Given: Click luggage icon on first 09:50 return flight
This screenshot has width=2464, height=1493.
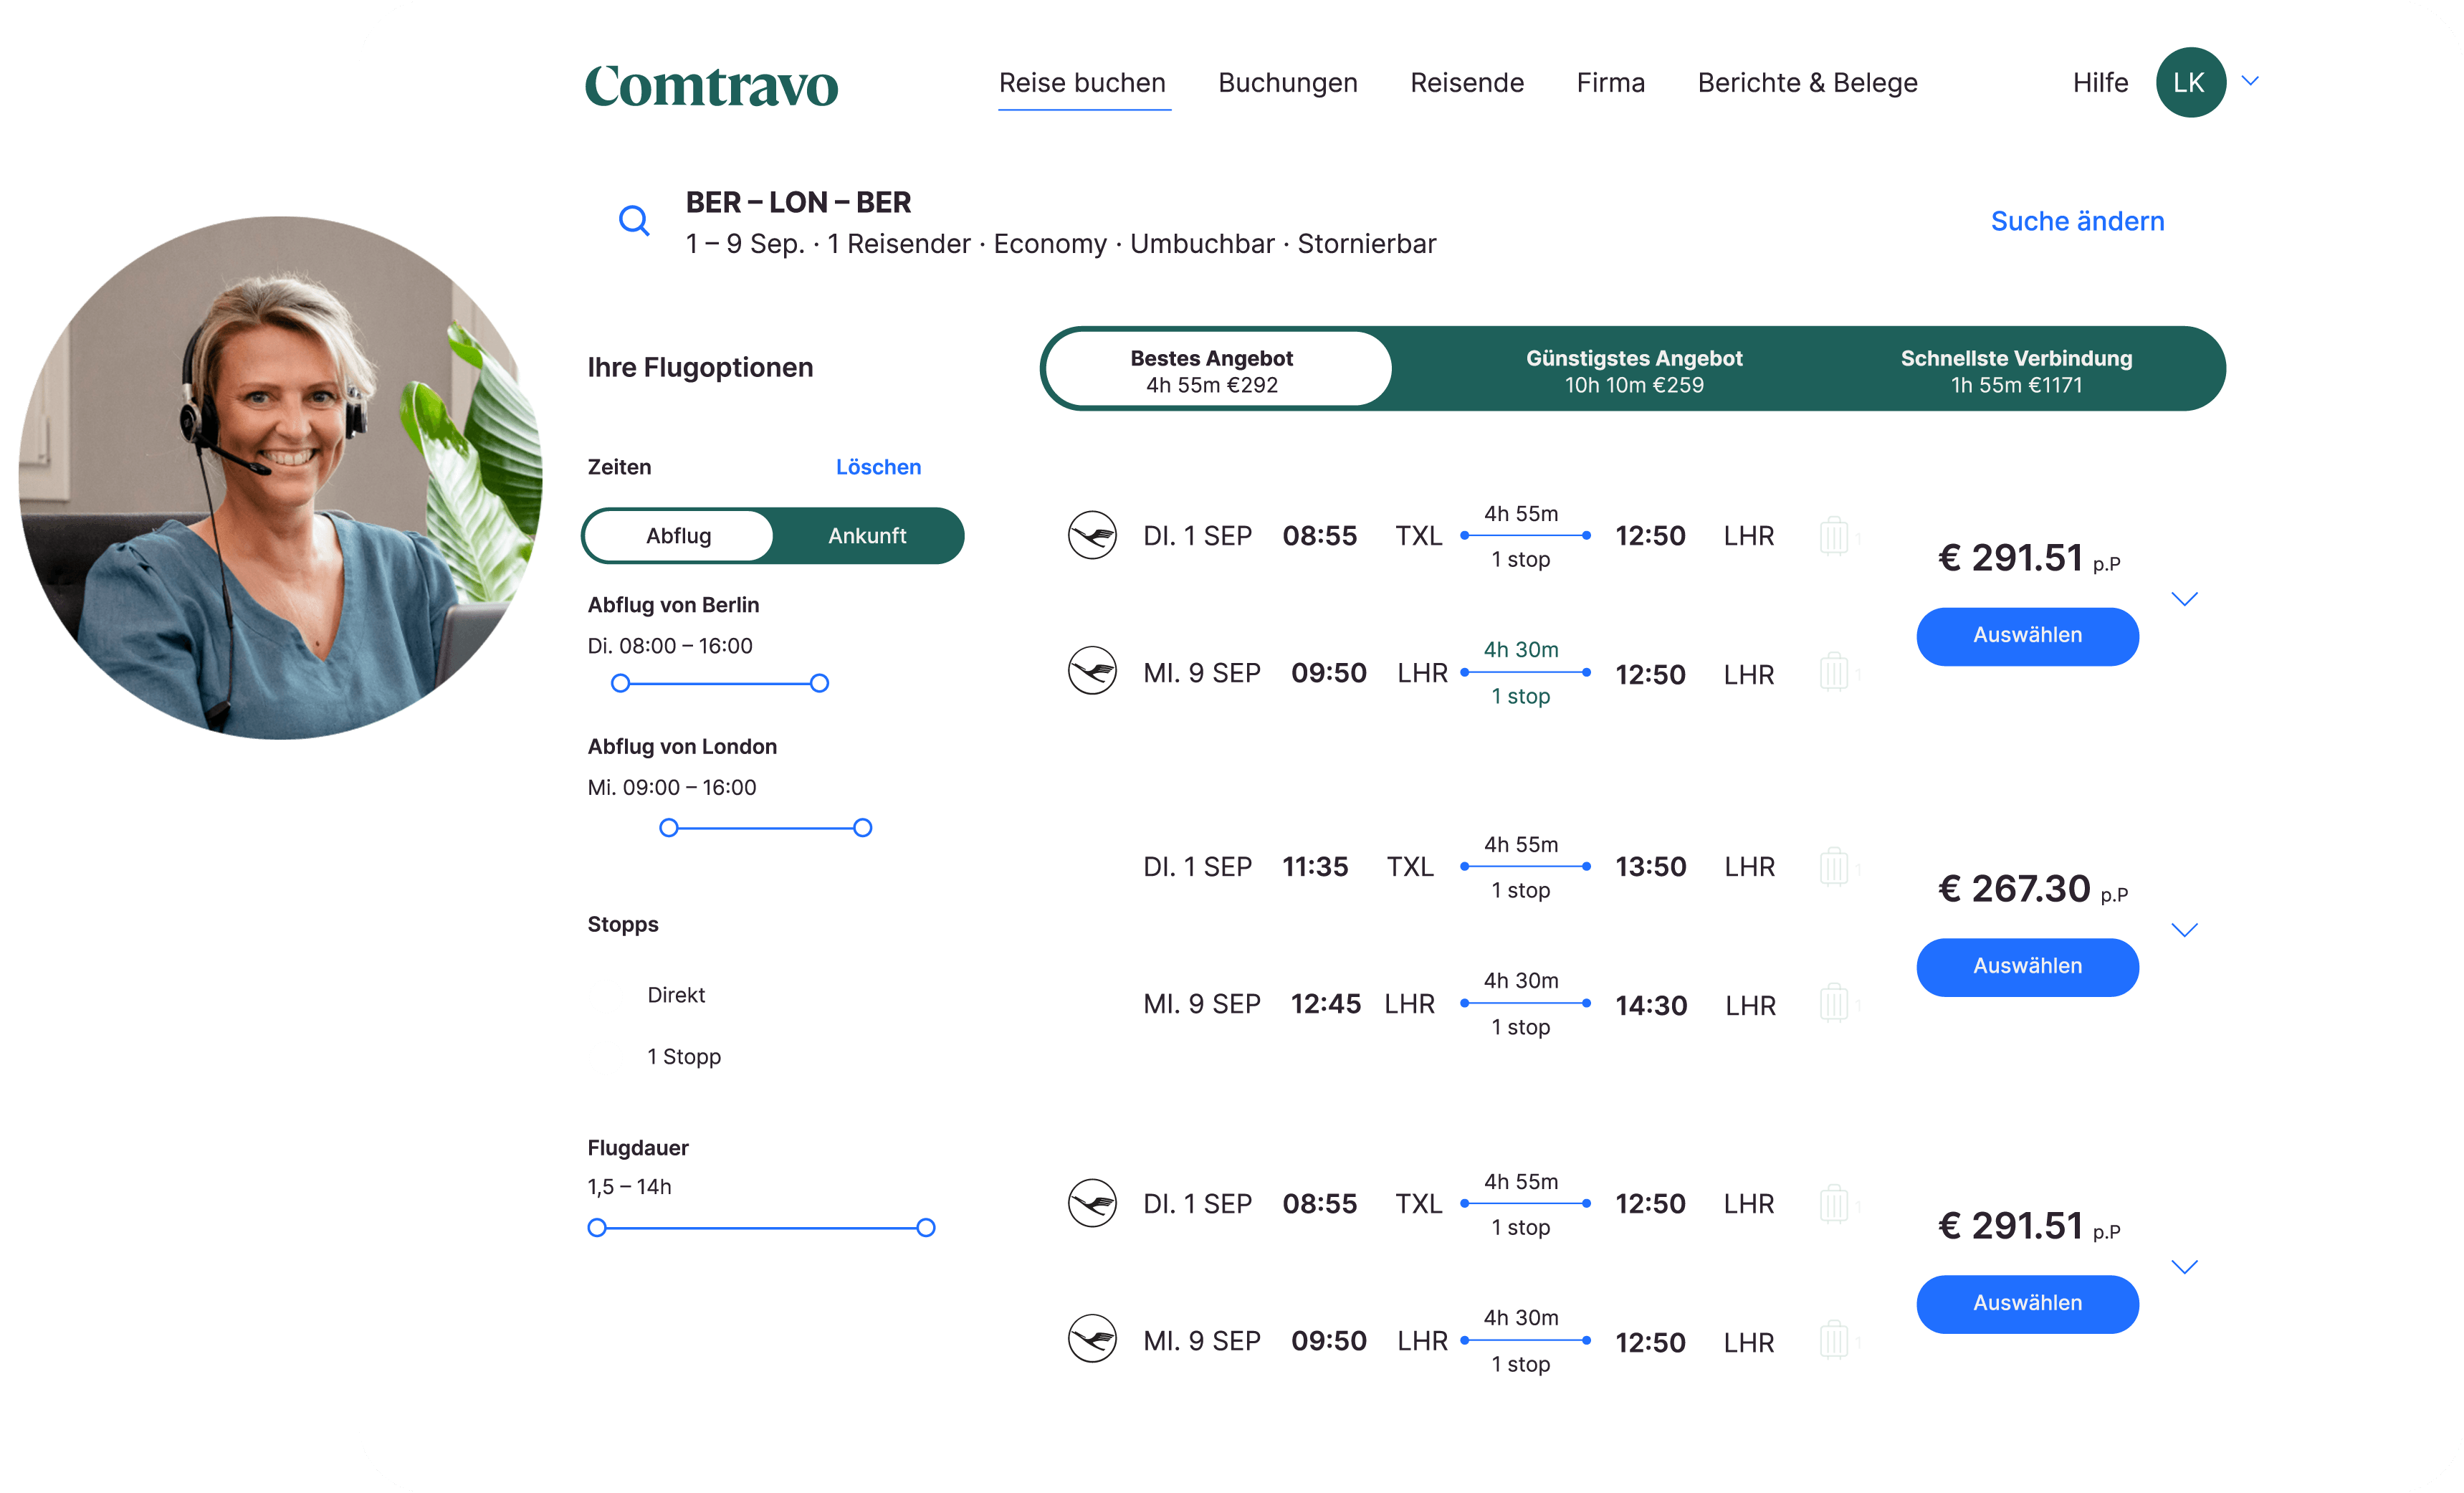Looking at the screenshot, I should 1833,672.
